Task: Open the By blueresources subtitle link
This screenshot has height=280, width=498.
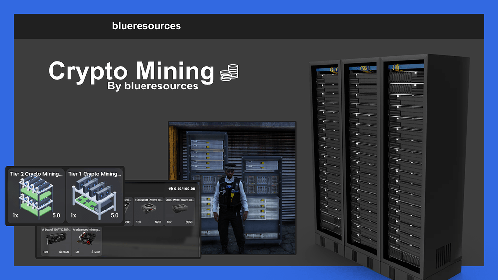Action: (x=153, y=86)
